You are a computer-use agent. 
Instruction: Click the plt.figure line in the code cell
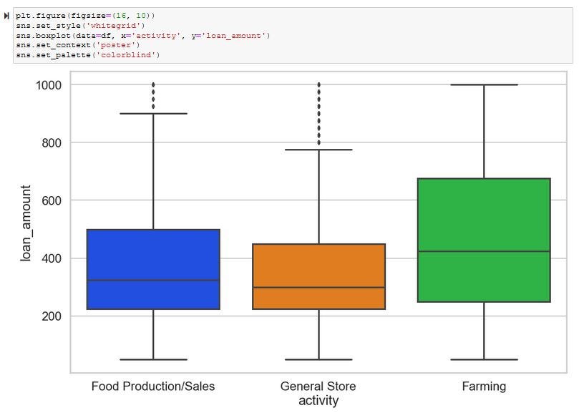pos(85,16)
